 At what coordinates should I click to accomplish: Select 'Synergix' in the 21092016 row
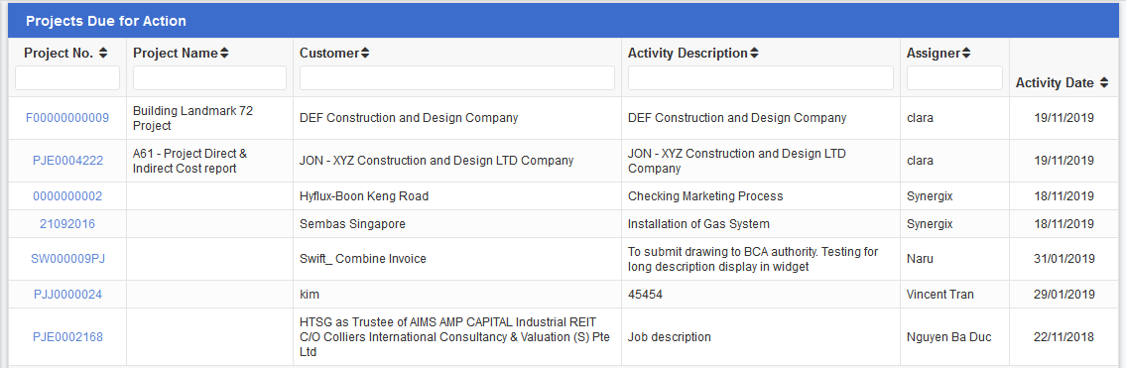930,224
